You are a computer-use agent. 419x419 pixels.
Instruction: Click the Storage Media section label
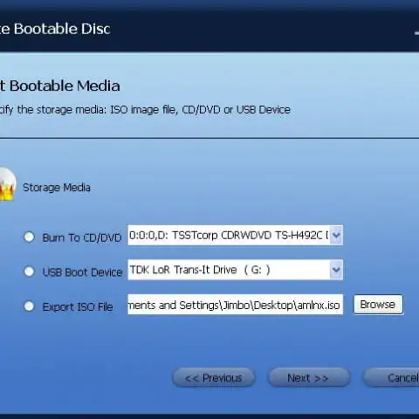[x=57, y=188]
